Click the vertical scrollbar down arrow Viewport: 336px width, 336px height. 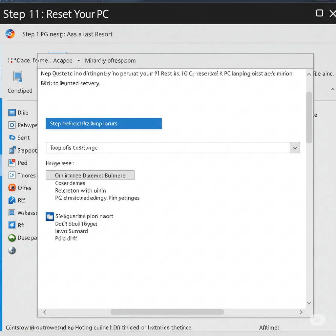(x=309, y=303)
